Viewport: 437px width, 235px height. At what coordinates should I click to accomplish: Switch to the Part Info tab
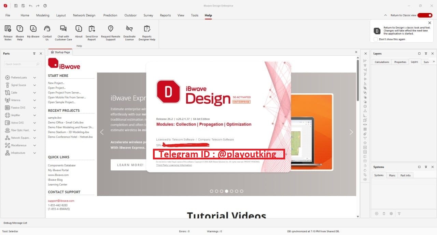pyautogui.click(x=406, y=175)
